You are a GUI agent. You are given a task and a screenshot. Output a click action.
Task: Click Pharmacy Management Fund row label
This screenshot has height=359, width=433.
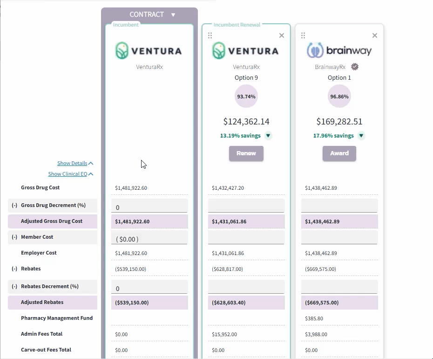(x=57, y=318)
